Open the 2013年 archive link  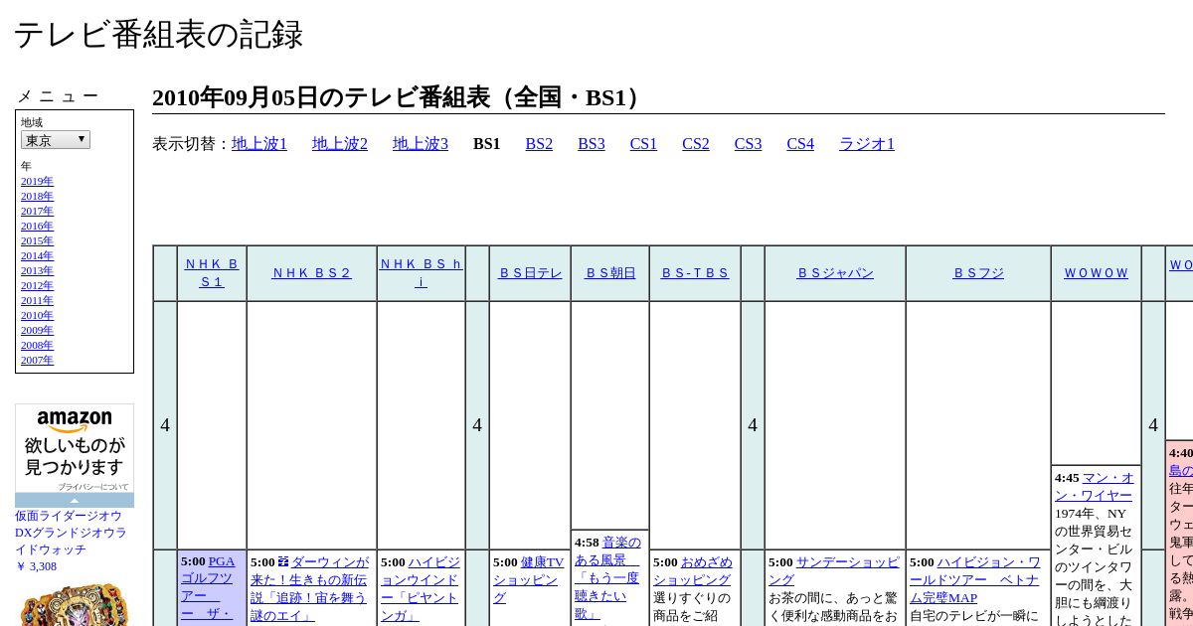coord(37,271)
